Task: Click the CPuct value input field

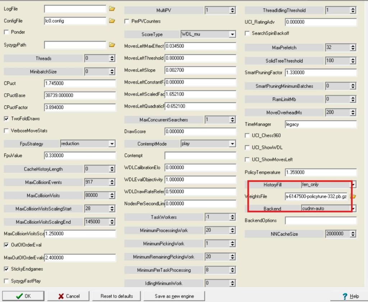Action: click(80, 83)
